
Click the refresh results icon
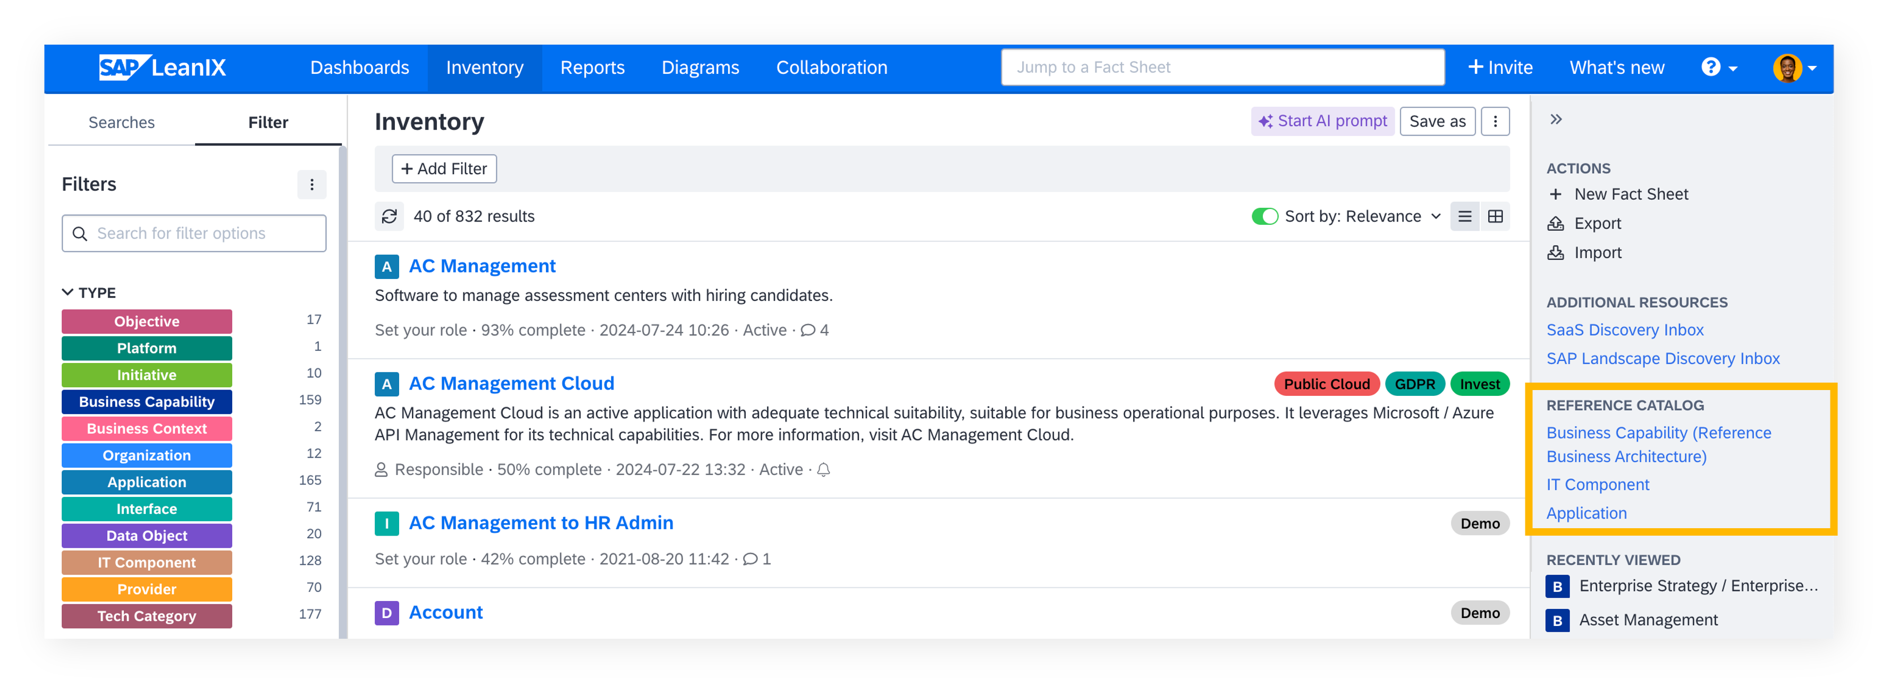tap(389, 216)
